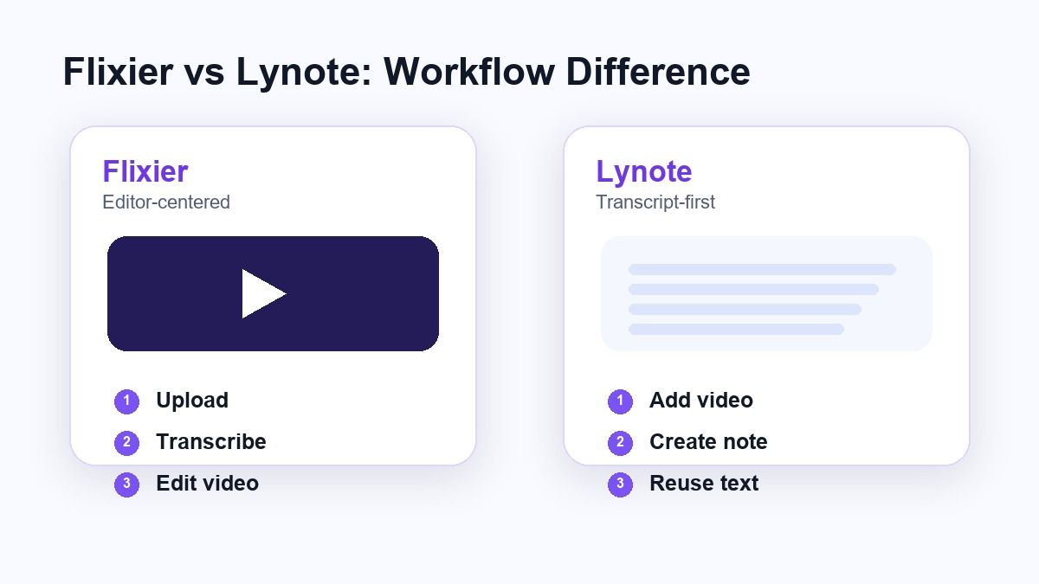Click the "Flixier vs Lynote: Workflow Difference" heading
The width and height of the screenshot is (1039, 584).
[x=406, y=72]
